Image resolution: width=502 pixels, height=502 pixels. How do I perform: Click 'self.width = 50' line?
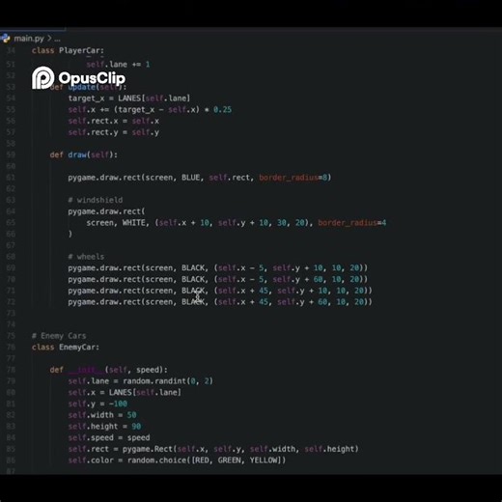pos(102,415)
